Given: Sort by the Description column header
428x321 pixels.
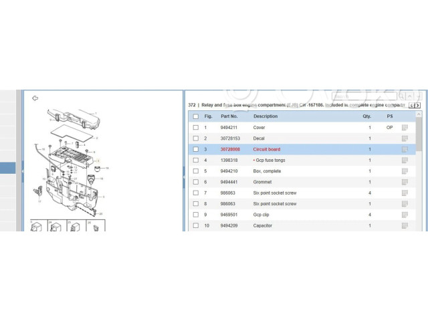Looking at the screenshot, I should click(265, 116).
